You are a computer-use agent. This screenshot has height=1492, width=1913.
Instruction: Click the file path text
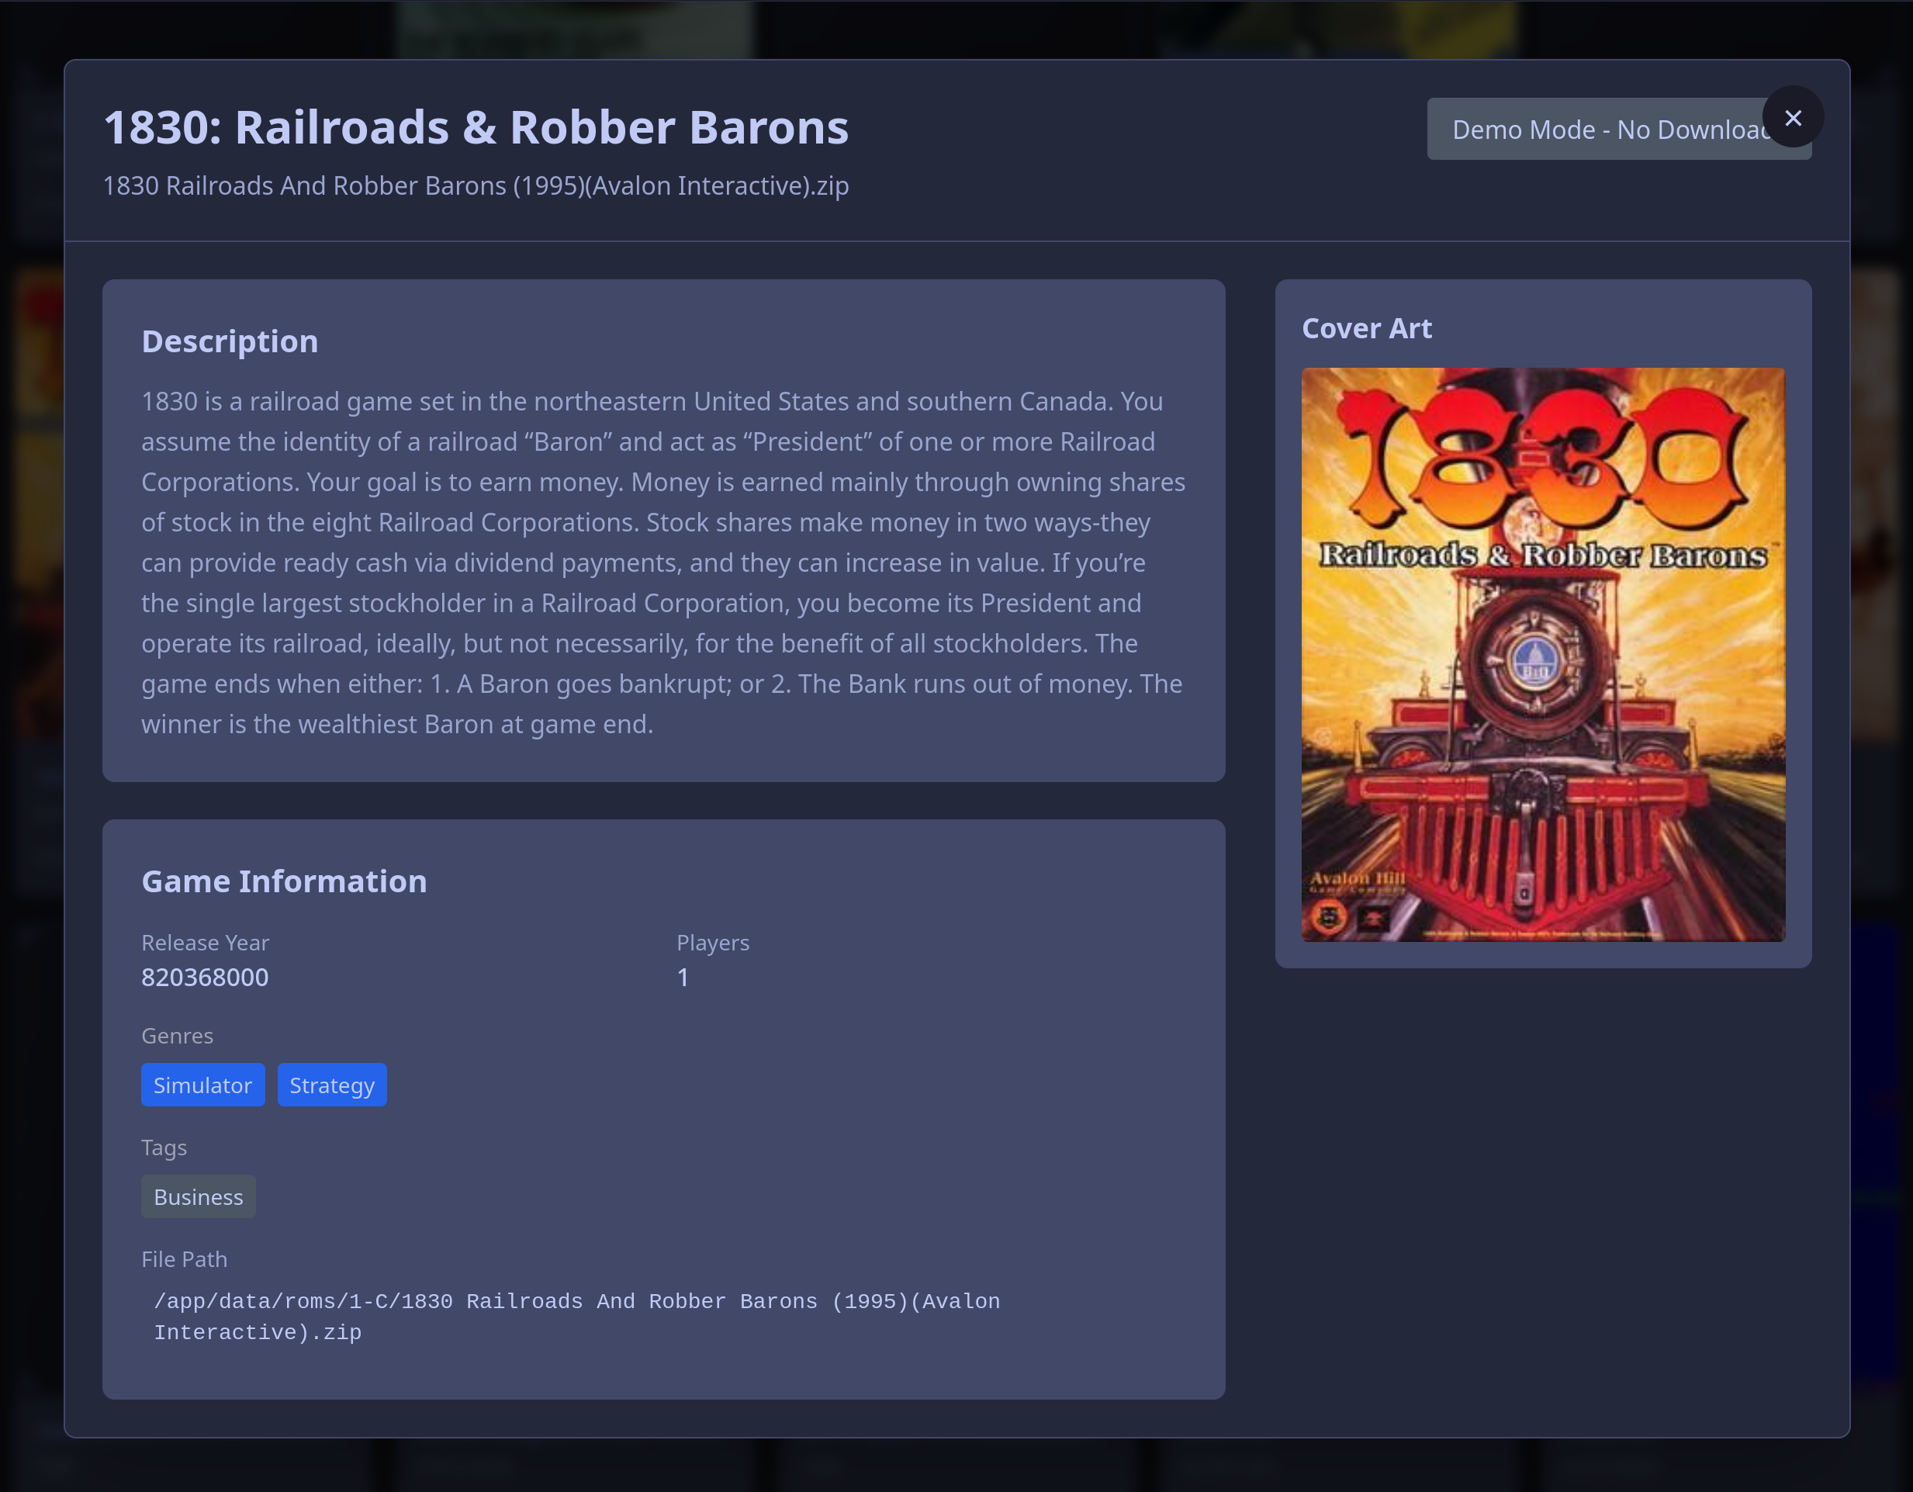tap(577, 1317)
